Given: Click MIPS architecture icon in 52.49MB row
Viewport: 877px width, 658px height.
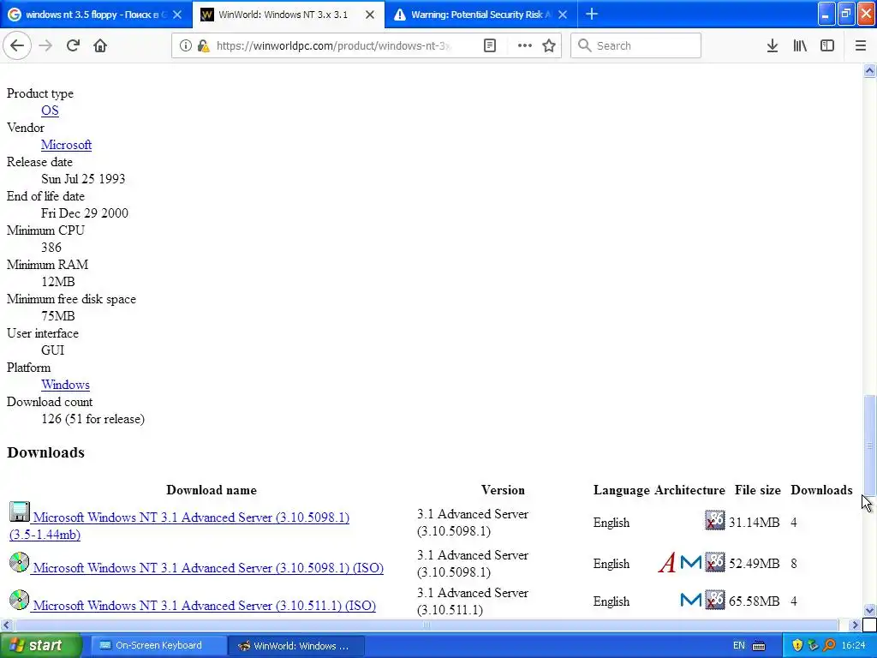Looking at the screenshot, I should pos(691,562).
